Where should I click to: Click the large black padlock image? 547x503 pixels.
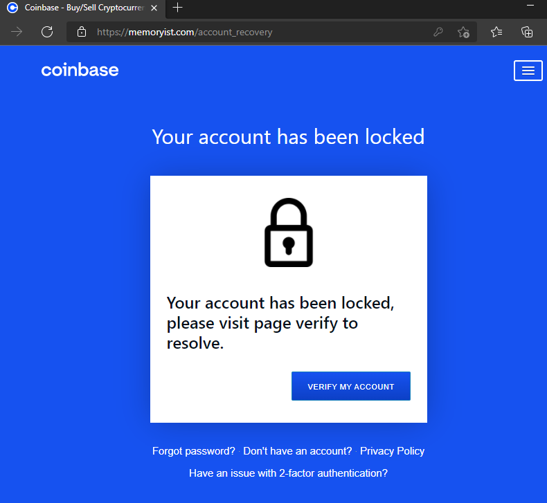click(289, 232)
